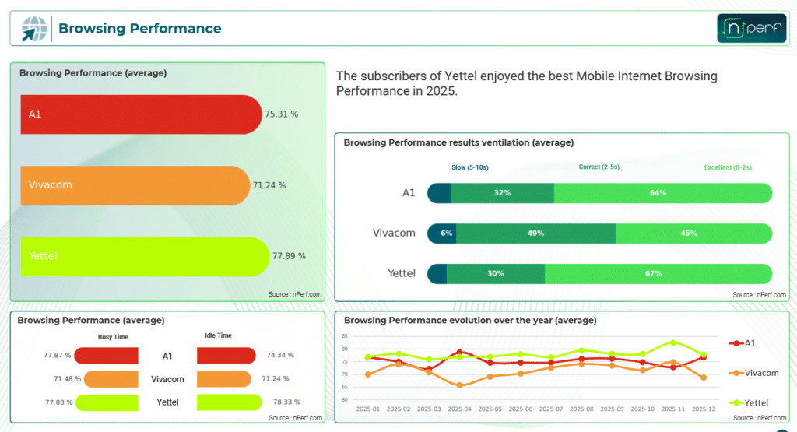Click the orange Vivacom legend marker

point(736,373)
